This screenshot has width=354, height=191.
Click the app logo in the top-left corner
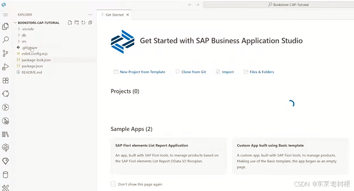click(x=4, y=5)
